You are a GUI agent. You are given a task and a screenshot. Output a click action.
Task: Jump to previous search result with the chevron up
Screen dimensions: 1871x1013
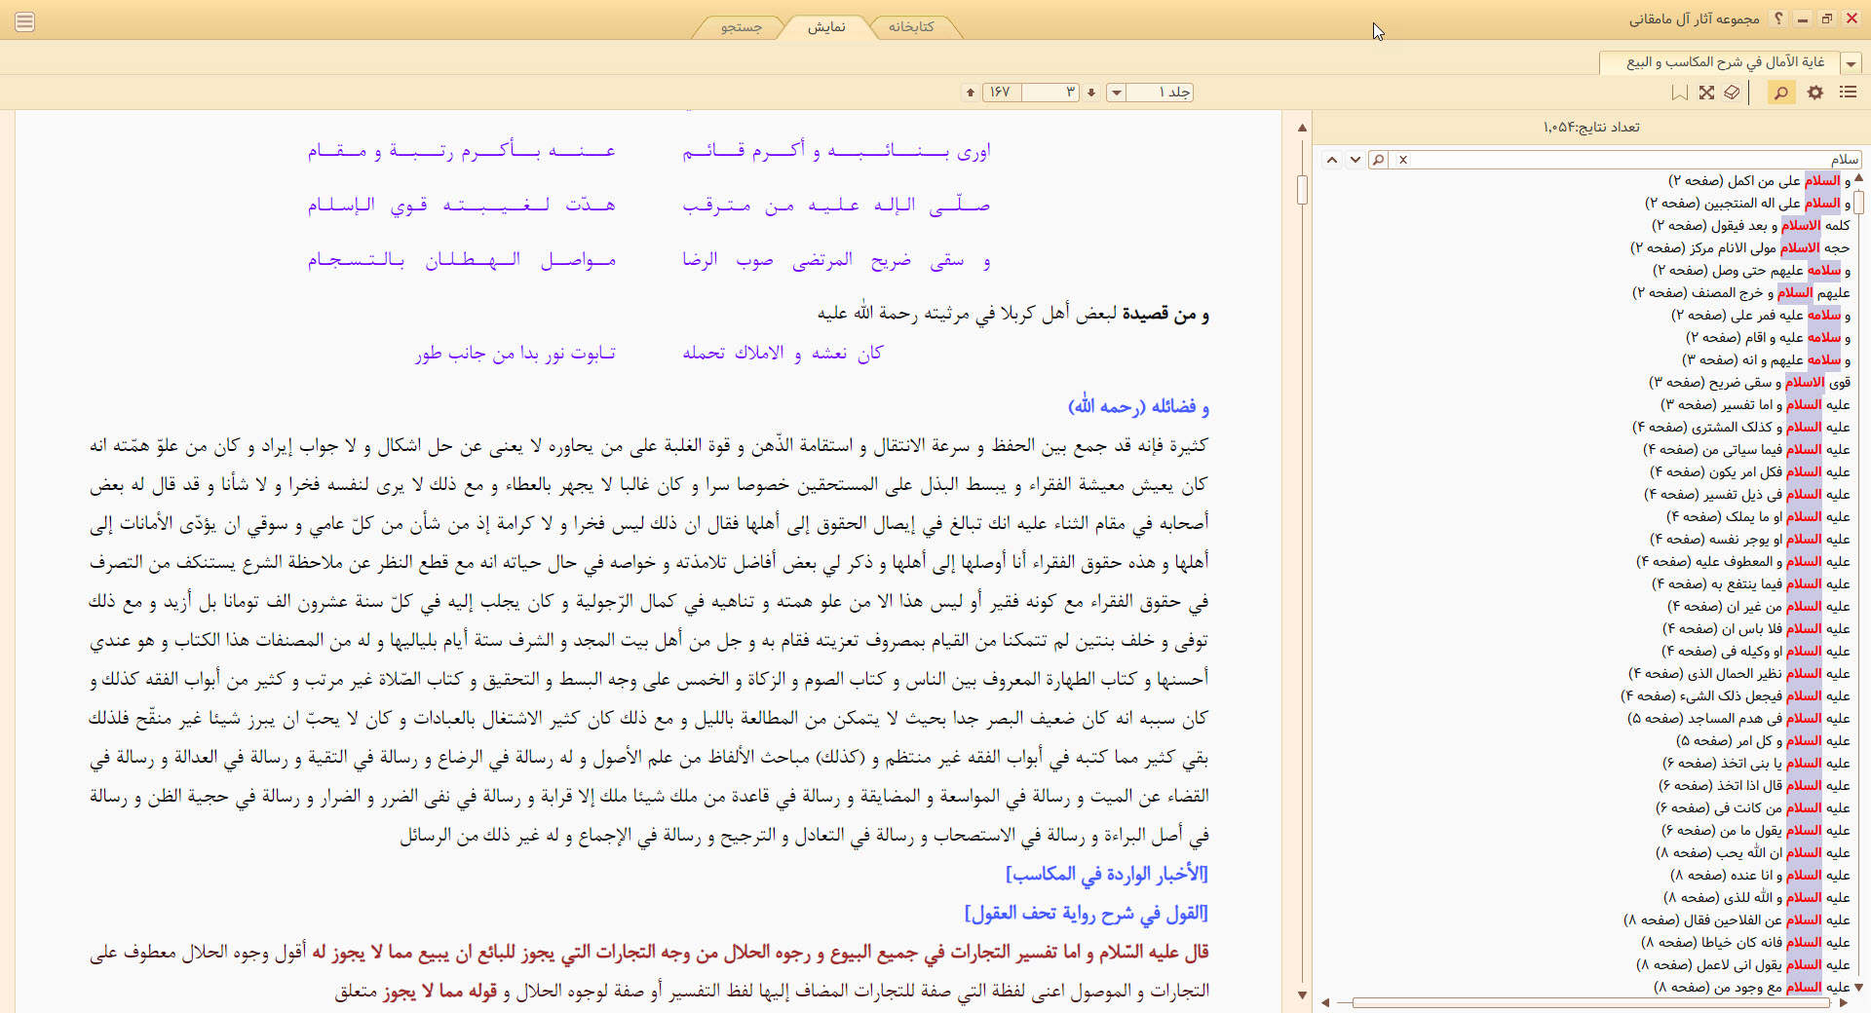tap(1332, 160)
